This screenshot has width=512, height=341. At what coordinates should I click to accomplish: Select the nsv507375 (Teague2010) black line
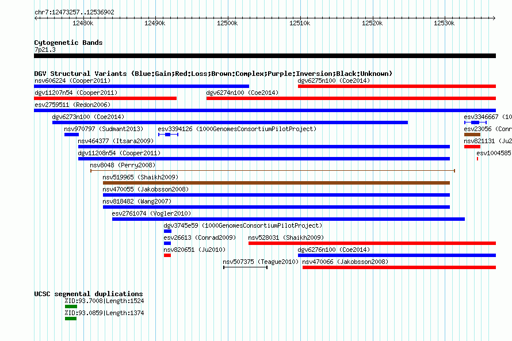(x=245, y=267)
